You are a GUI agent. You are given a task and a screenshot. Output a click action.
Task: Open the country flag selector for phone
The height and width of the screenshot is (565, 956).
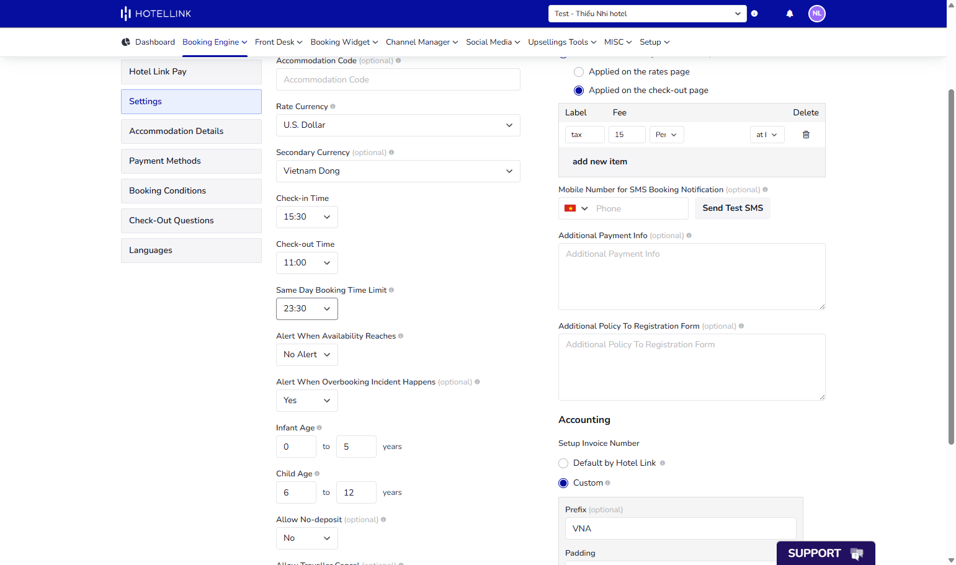pos(576,208)
